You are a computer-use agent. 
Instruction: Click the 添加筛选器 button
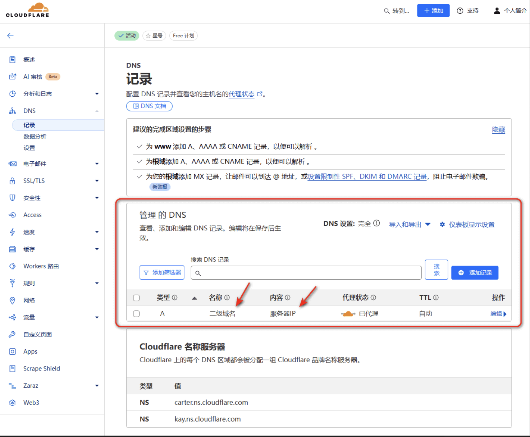pyautogui.click(x=162, y=272)
